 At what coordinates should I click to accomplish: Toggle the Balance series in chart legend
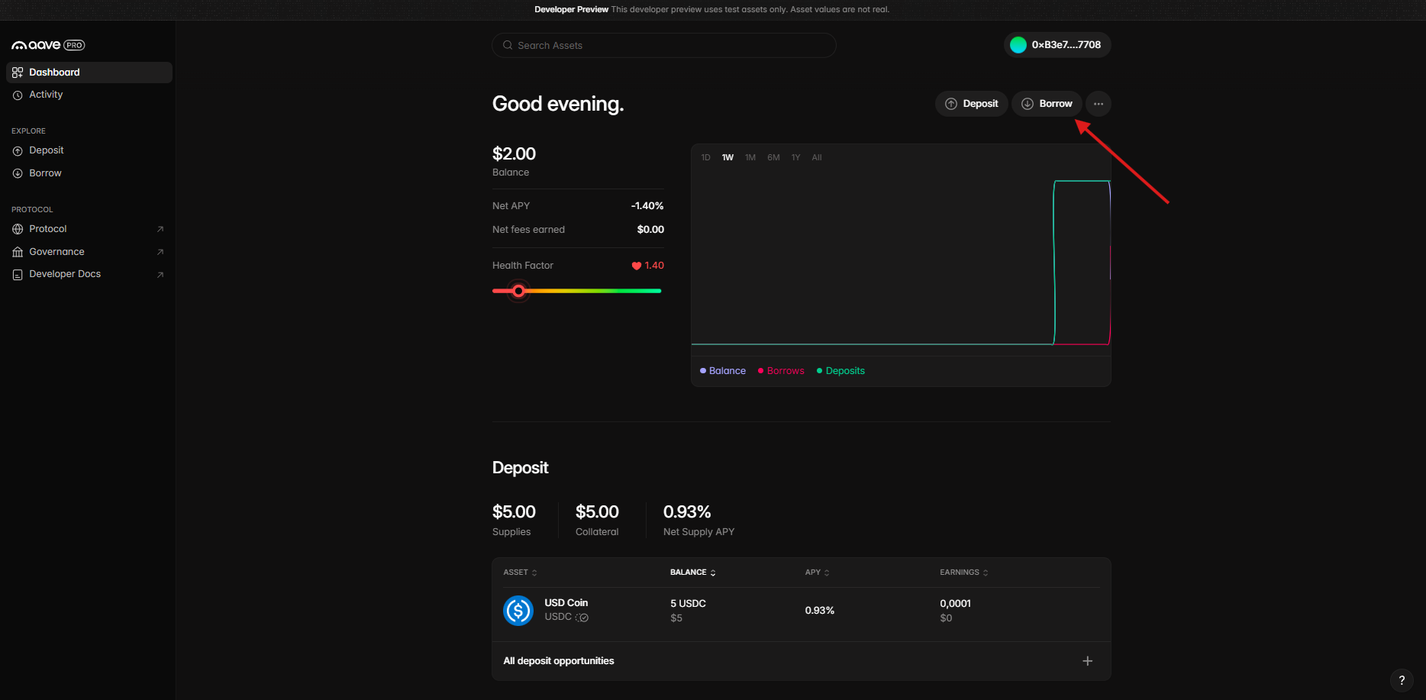(x=723, y=371)
